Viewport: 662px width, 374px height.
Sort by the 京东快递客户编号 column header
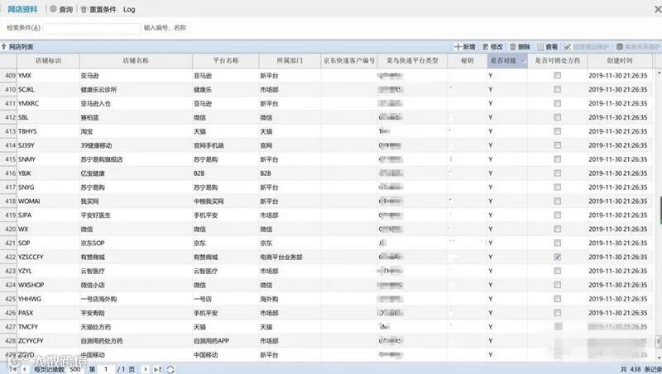tap(349, 60)
